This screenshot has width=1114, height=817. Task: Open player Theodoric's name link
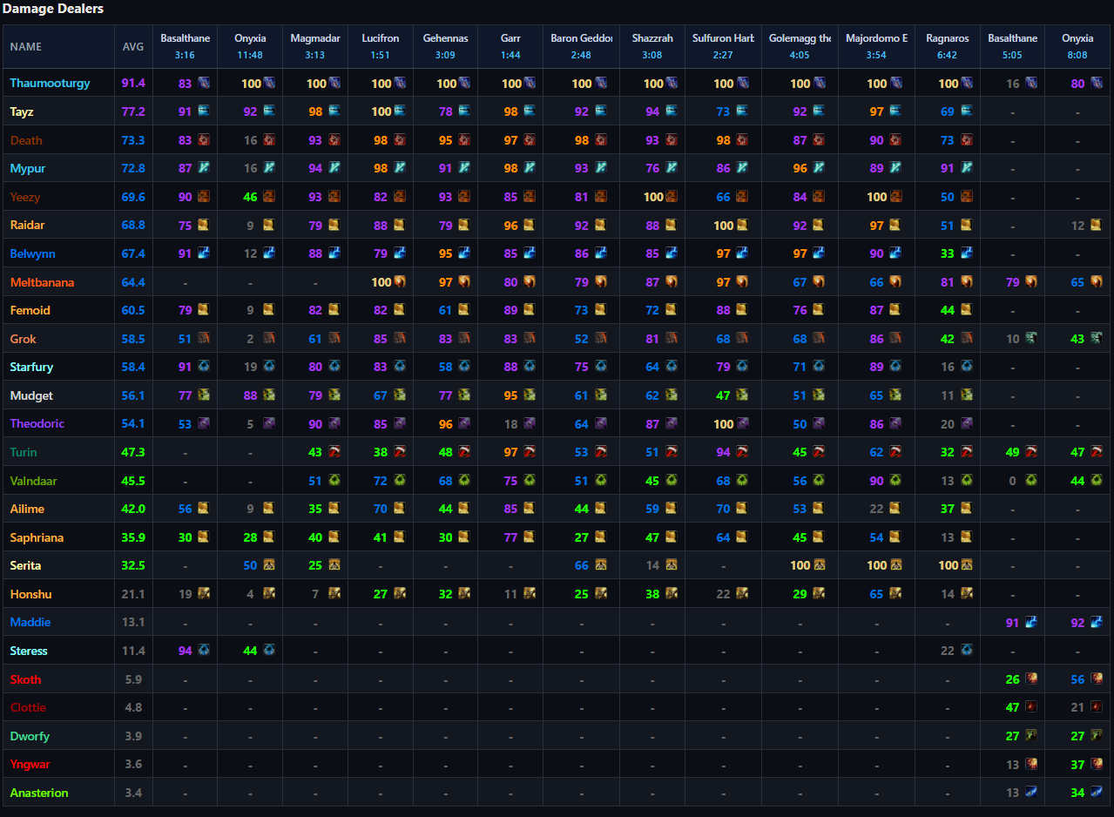37,423
